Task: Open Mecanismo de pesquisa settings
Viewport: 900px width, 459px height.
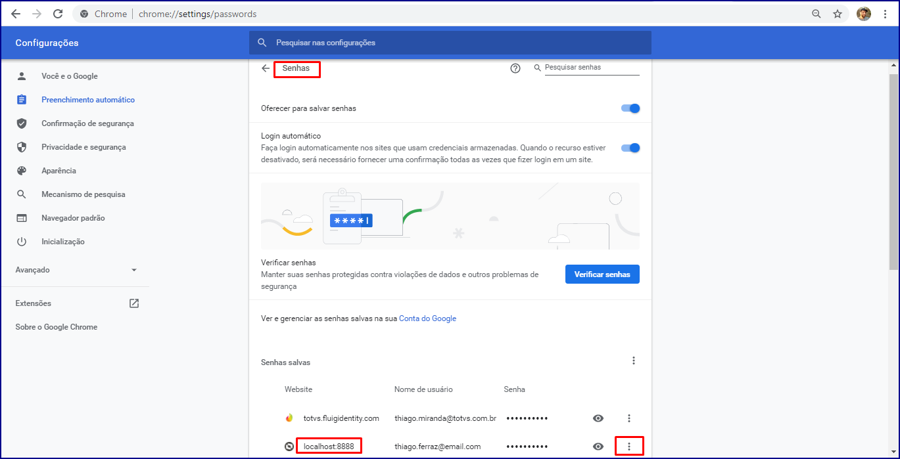Action: click(x=83, y=194)
